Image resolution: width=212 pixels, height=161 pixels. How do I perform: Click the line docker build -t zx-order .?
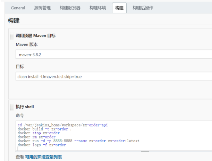coord(44,129)
